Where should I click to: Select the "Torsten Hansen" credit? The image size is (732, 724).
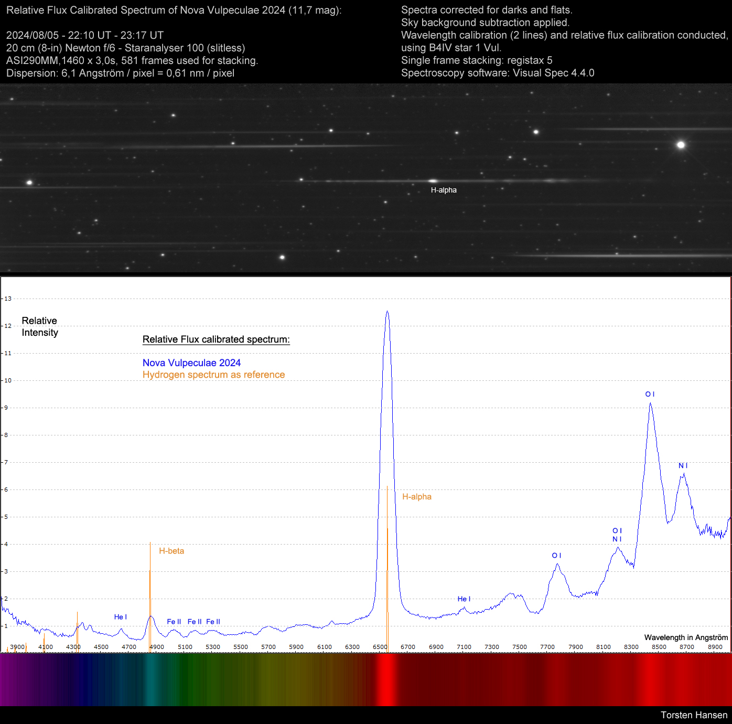[x=694, y=715]
